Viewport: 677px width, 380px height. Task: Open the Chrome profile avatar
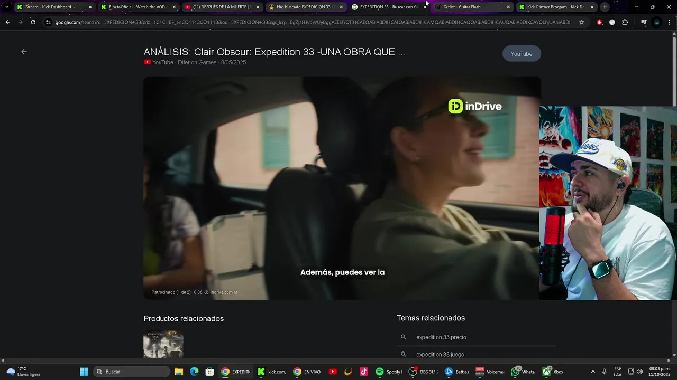tap(657, 22)
